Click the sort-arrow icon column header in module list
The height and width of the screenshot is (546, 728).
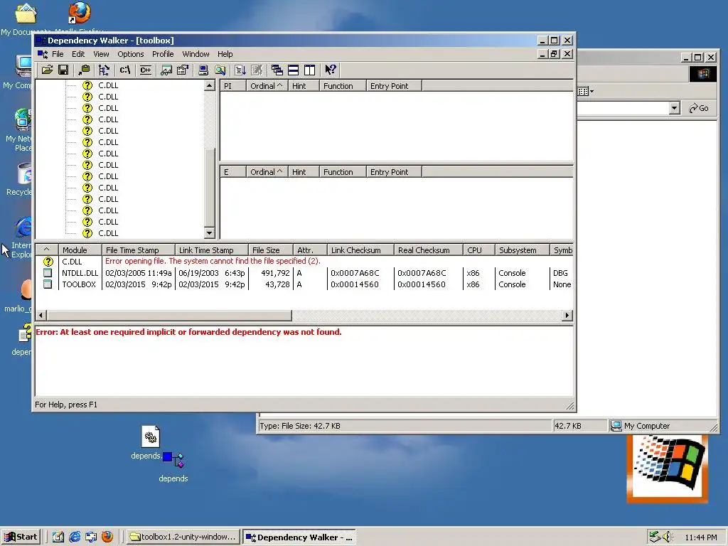[46, 250]
